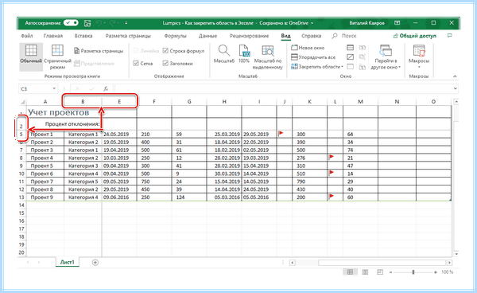This screenshot has height=293, width=477.
Task: Open the Insert (Вставка) tab
Action: [83, 36]
